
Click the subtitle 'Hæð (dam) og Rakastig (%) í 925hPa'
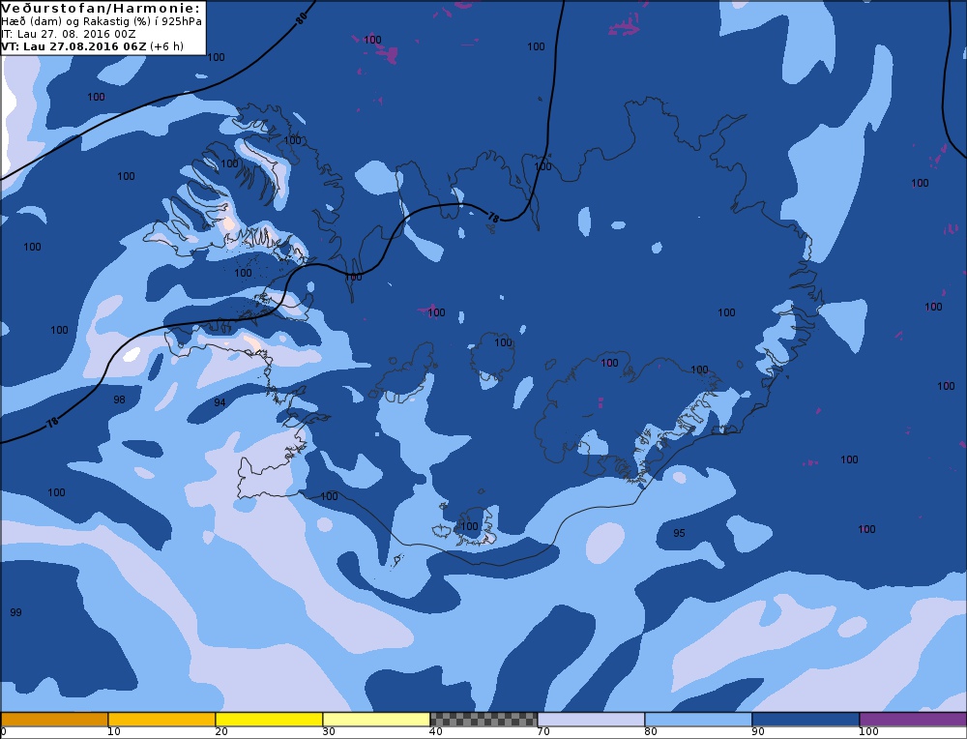(102, 21)
